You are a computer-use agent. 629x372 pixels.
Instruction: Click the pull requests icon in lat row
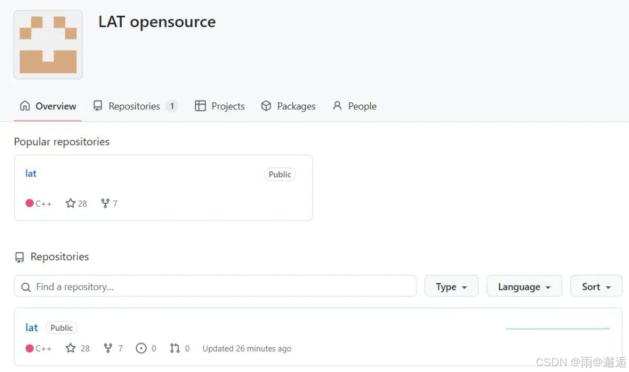click(x=175, y=348)
